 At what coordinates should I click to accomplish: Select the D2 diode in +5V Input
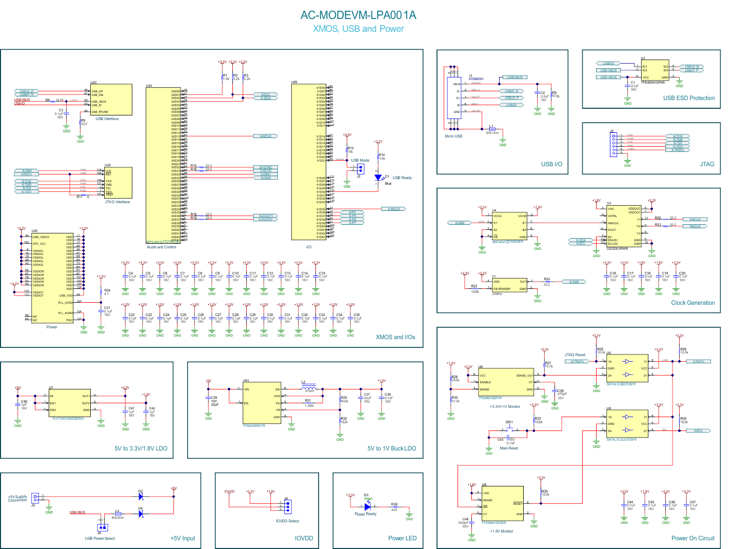(x=141, y=497)
